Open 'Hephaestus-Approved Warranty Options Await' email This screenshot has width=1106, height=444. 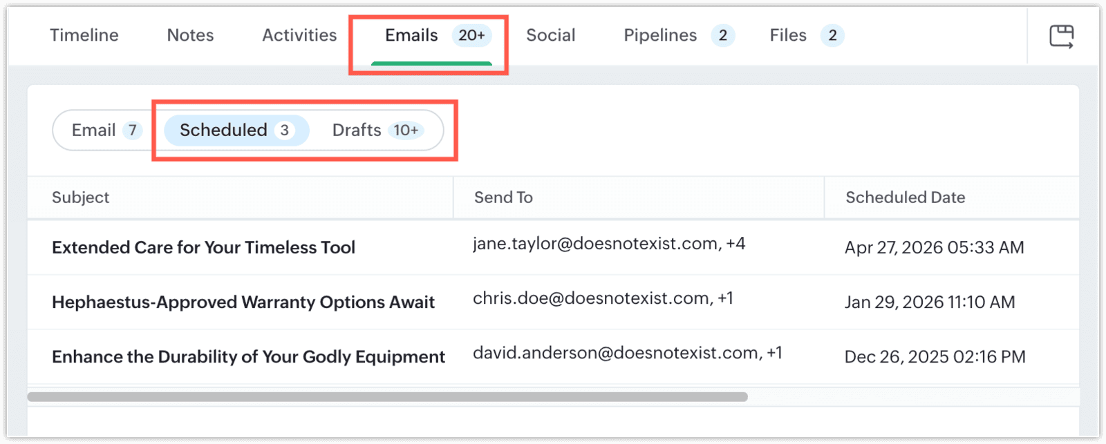coord(243,302)
